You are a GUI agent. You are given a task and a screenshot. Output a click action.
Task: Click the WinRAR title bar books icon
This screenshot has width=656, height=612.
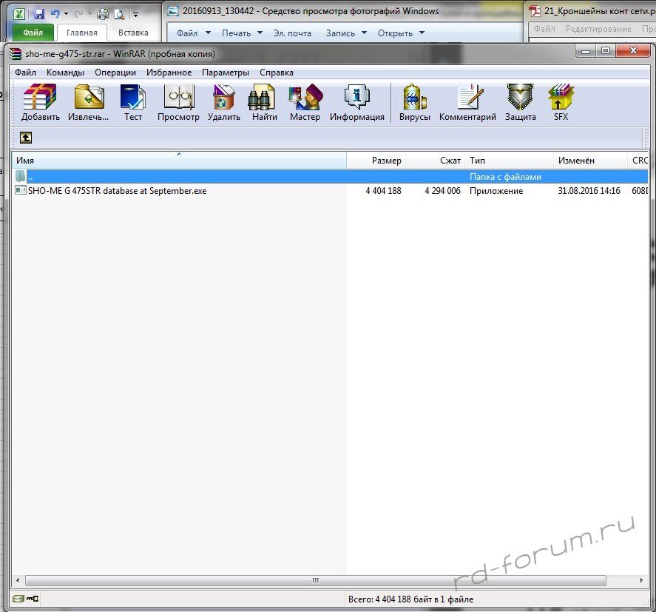point(16,53)
